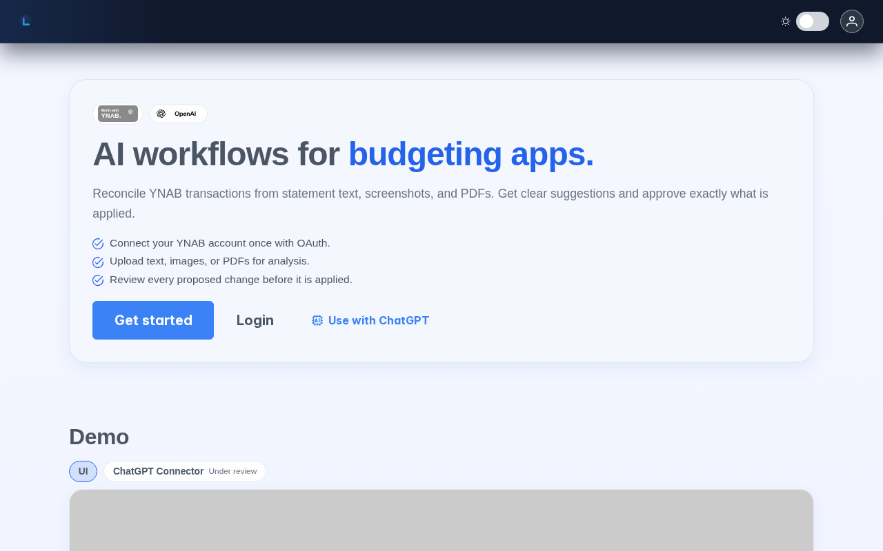The image size is (883, 551).
Task: Click the AI chip icon beside Use with ChatGPT
Action: (x=317, y=320)
